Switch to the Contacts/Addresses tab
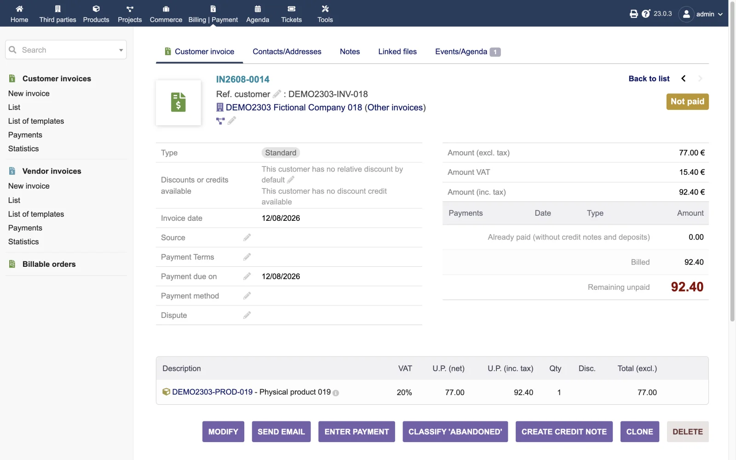Screen dimensions: 736x460 pos(287,52)
